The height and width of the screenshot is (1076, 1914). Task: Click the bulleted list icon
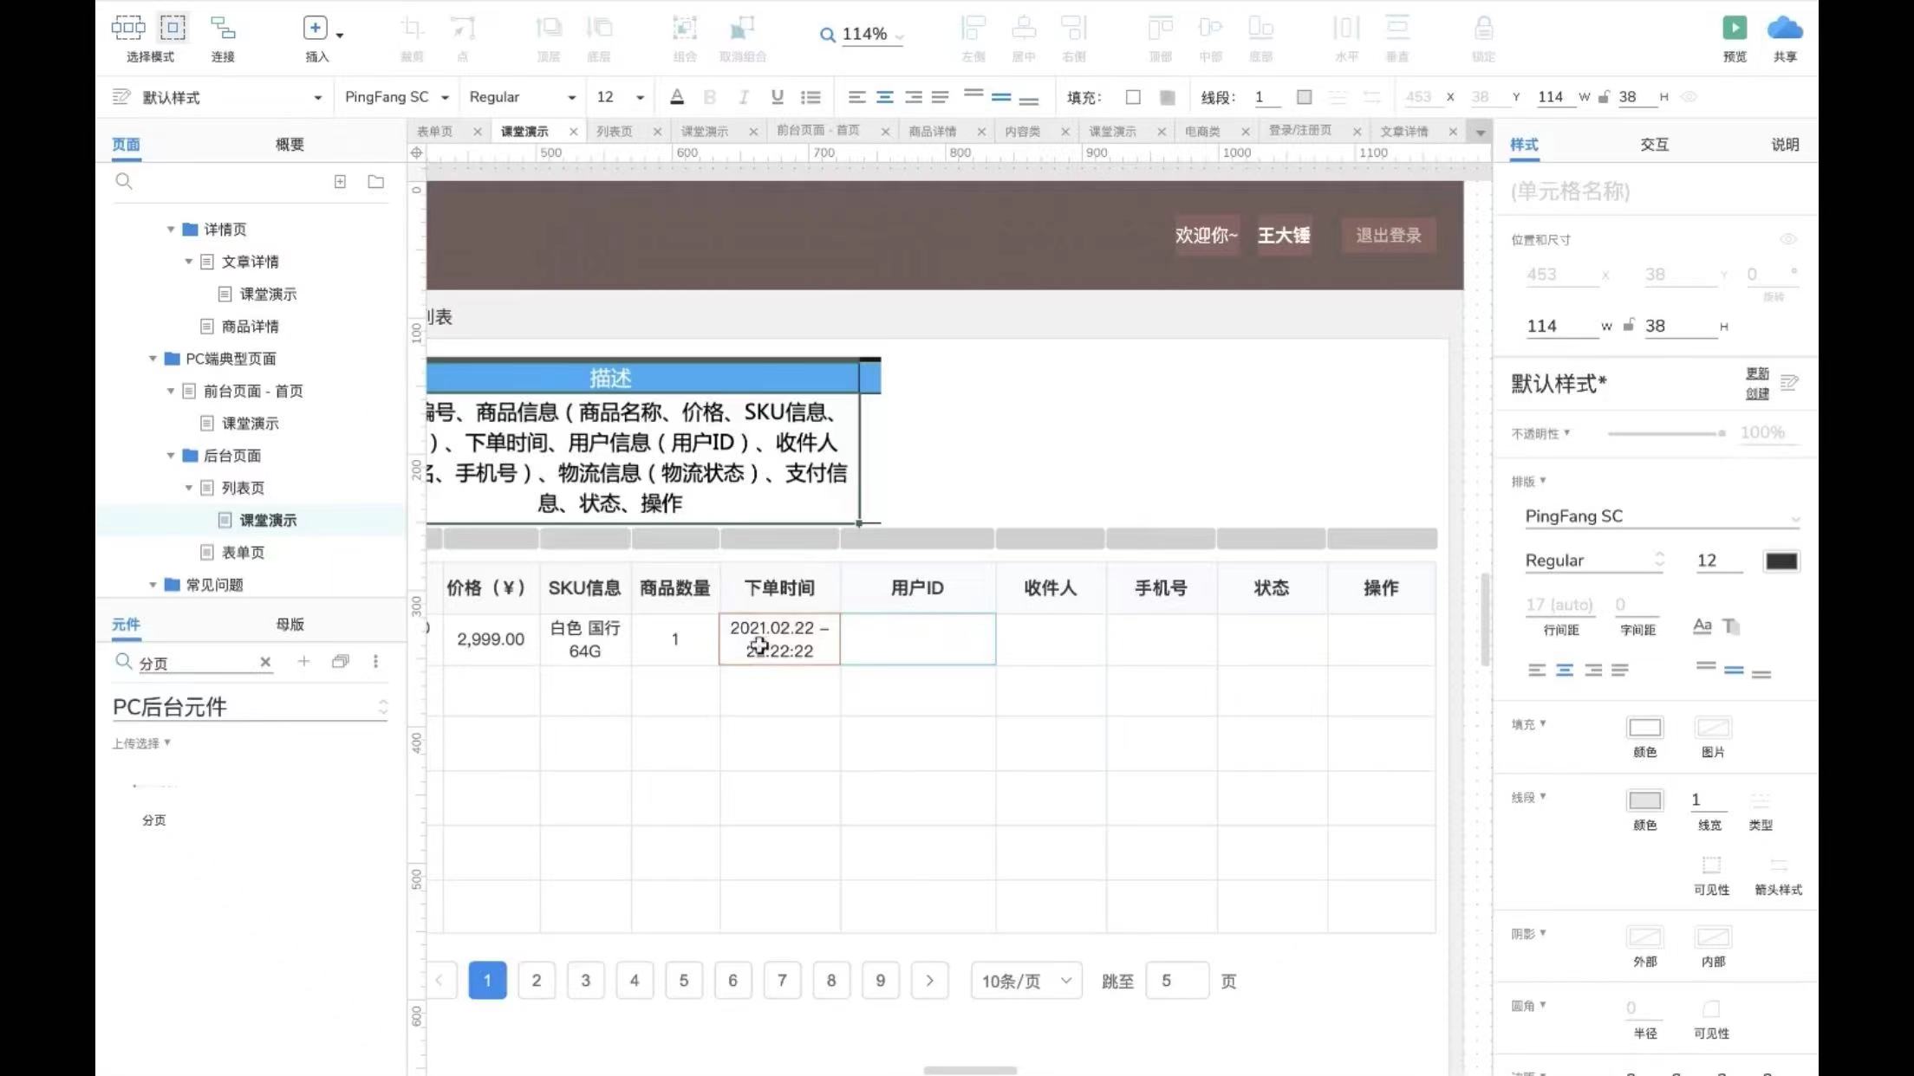811,97
